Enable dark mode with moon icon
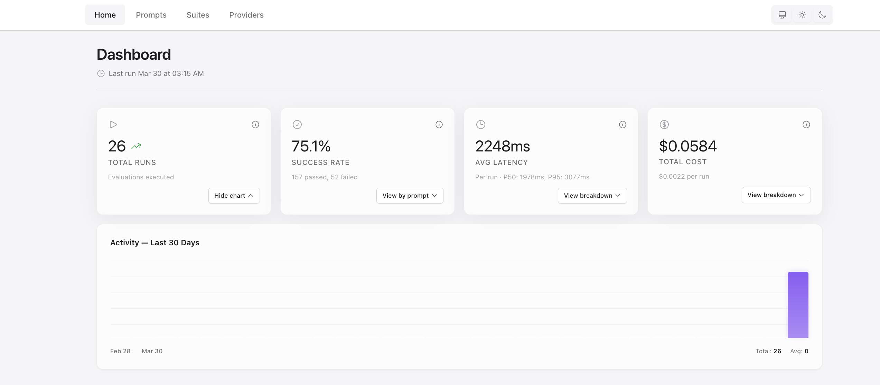 [822, 15]
